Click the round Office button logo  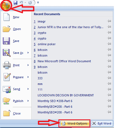point(6,5)
